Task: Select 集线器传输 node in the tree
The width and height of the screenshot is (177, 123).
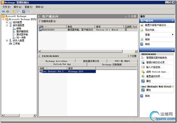Action: pyautogui.click(x=22, y=35)
